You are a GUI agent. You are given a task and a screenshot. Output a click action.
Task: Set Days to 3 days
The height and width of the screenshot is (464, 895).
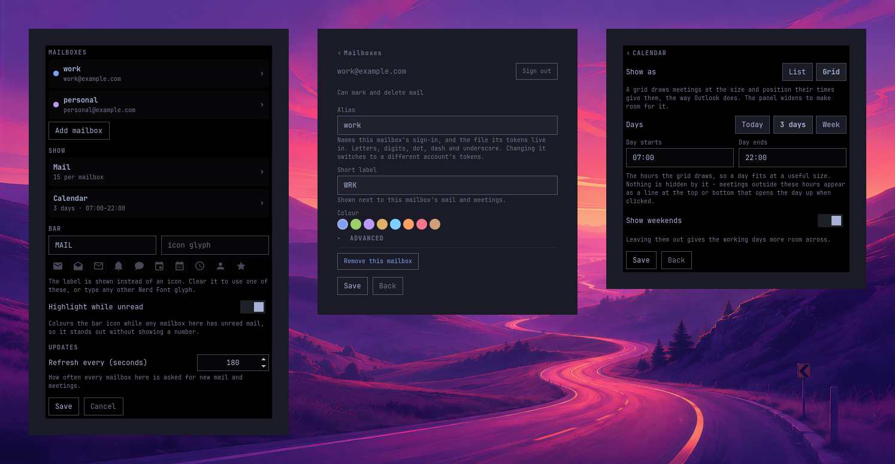point(793,125)
